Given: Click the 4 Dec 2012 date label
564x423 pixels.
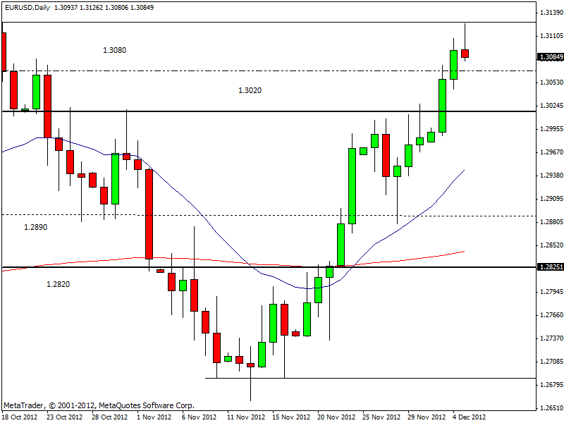Looking at the screenshot, I should (x=469, y=417).
